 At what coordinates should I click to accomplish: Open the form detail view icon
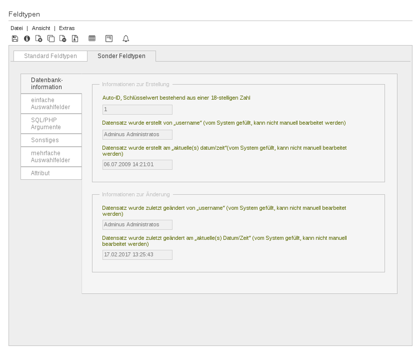[109, 39]
